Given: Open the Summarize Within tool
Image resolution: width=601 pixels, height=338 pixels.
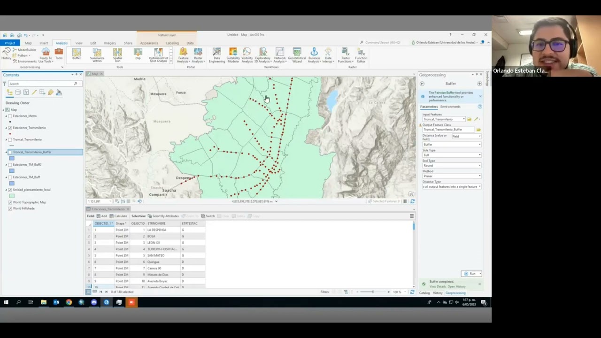Looking at the screenshot, I should (x=97, y=55).
